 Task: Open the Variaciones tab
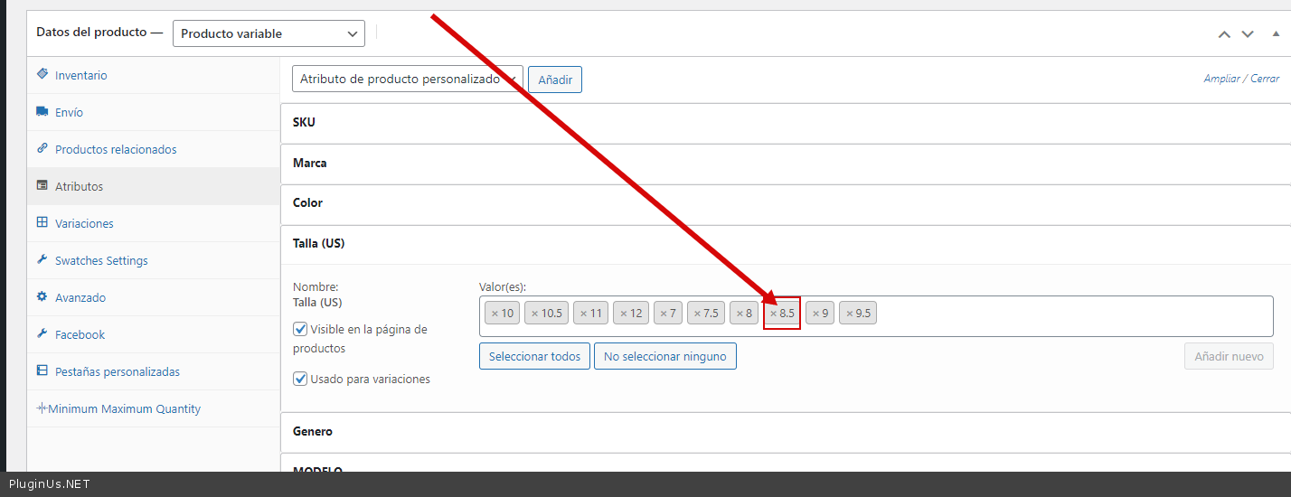pos(153,223)
